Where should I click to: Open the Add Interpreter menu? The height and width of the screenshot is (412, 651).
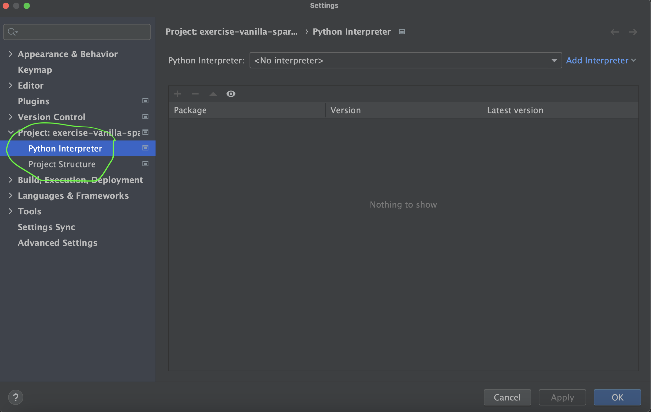pos(601,60)
